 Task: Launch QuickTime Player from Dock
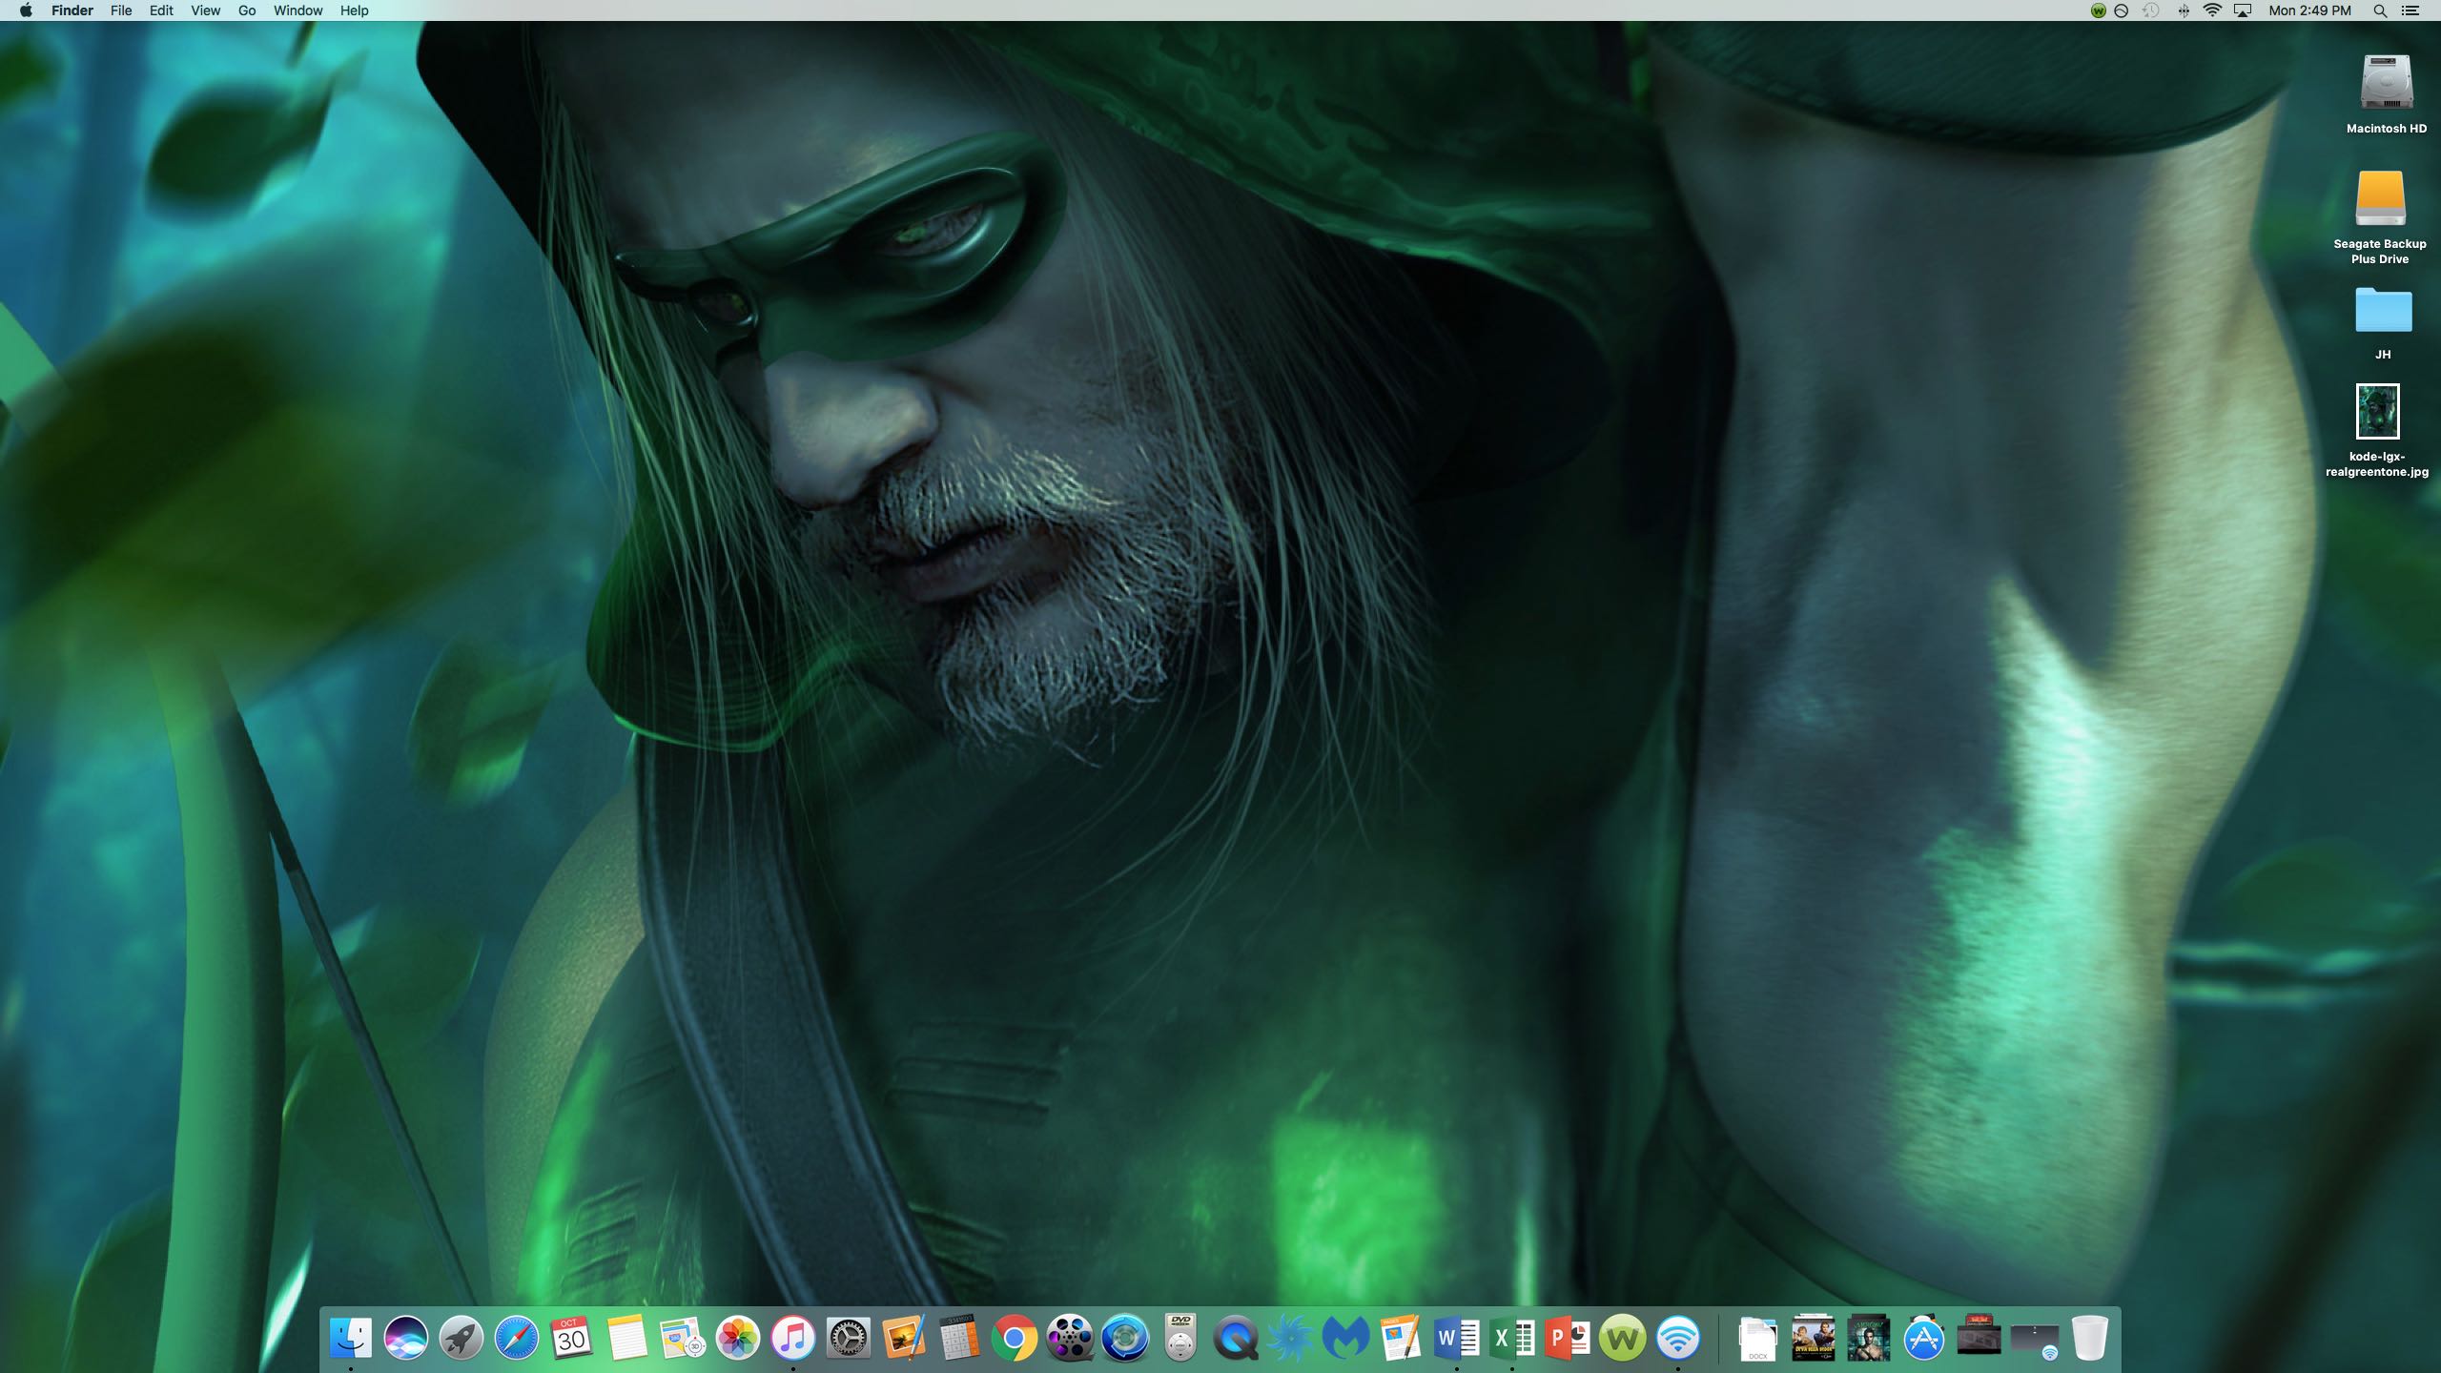tap(1235, 1338)
